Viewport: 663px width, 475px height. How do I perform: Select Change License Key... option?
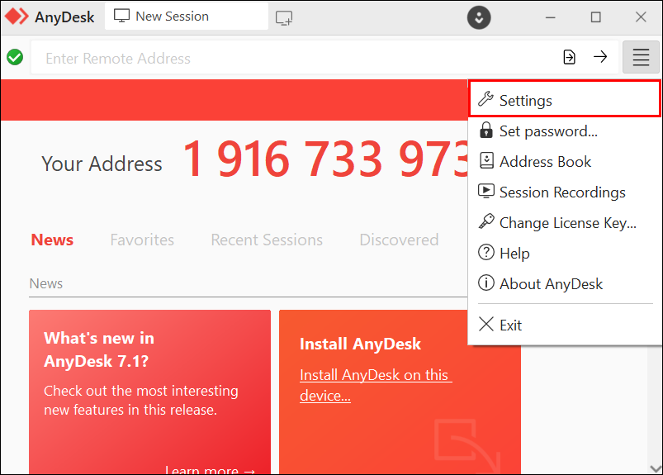565,222
